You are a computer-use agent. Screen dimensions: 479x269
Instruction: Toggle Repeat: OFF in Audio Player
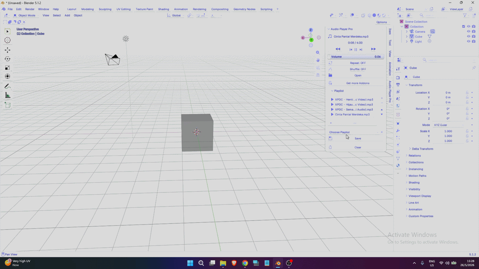click(x=358, y=63)
